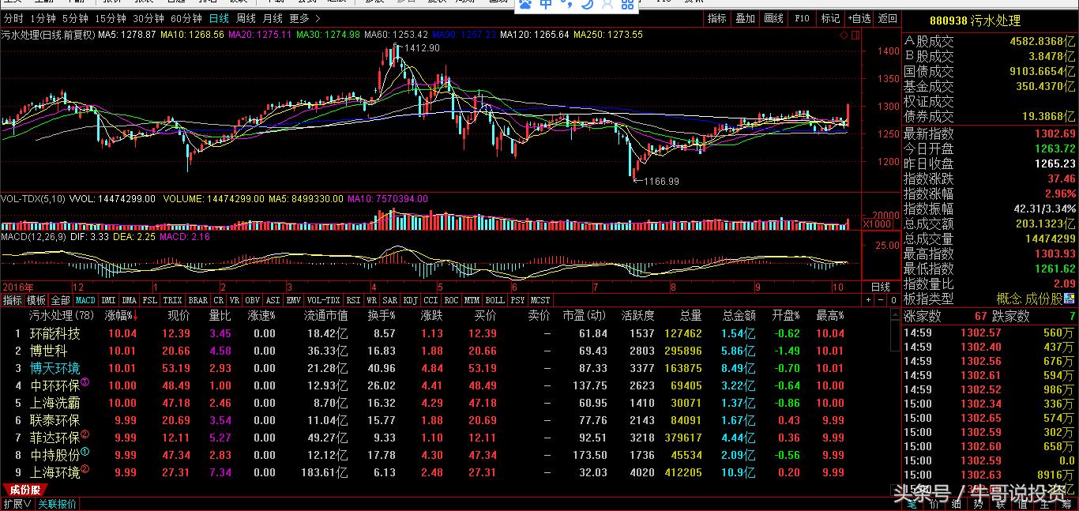
Task: Click the Baidu paw icon in the input toolbar
Action: [x=525, y=5]
